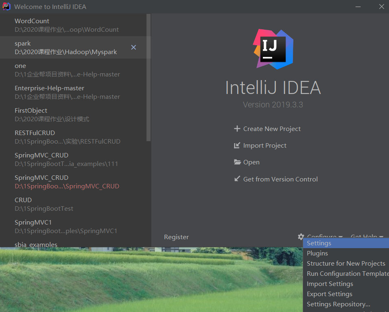The width and height of the screenshot is (389, 312).
Task: Click the Register link
Action: 176,237
